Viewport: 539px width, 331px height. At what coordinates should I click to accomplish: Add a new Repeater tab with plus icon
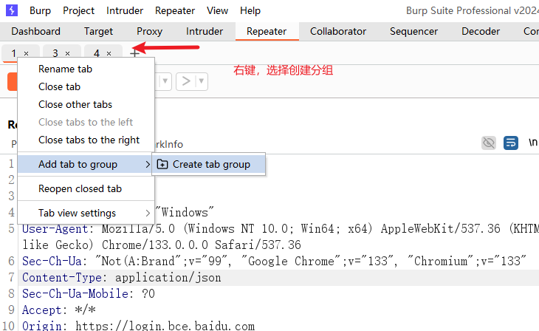pos(134,53)
